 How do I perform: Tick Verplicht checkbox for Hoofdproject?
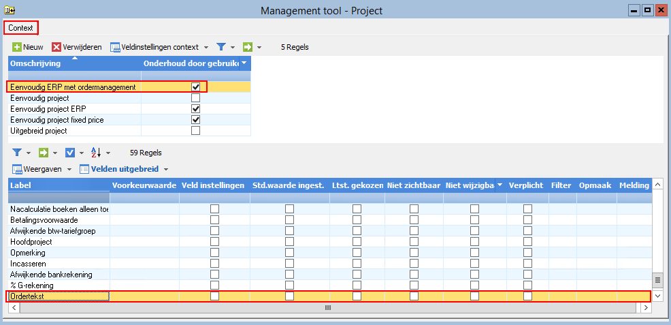click(527, 241)
